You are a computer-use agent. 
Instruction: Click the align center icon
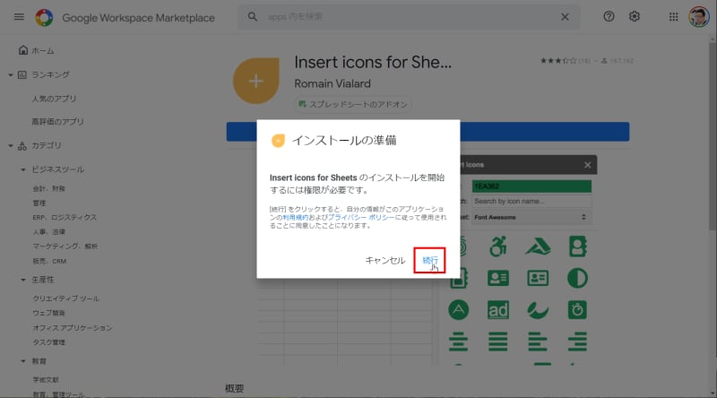(458, 342)
